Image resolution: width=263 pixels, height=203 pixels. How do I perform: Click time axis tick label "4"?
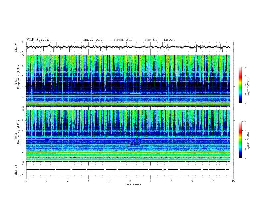point(109,181)
